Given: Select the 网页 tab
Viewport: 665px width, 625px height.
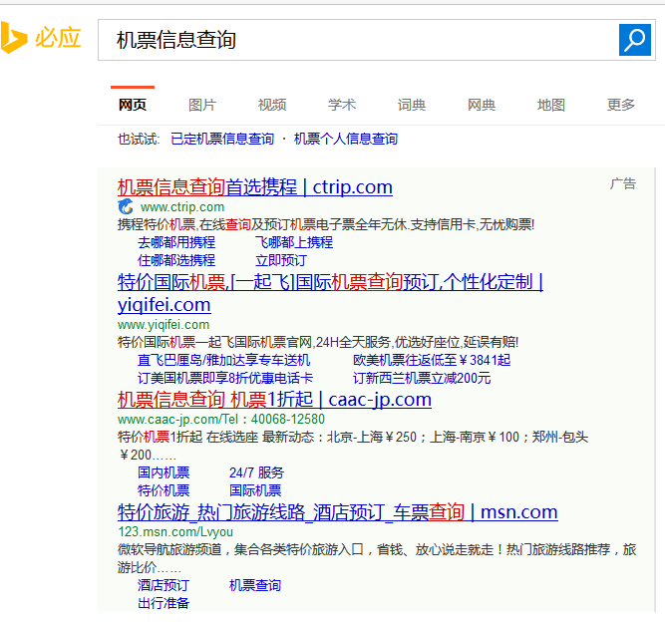Looking at the screenshot, I should pos(133,105).
